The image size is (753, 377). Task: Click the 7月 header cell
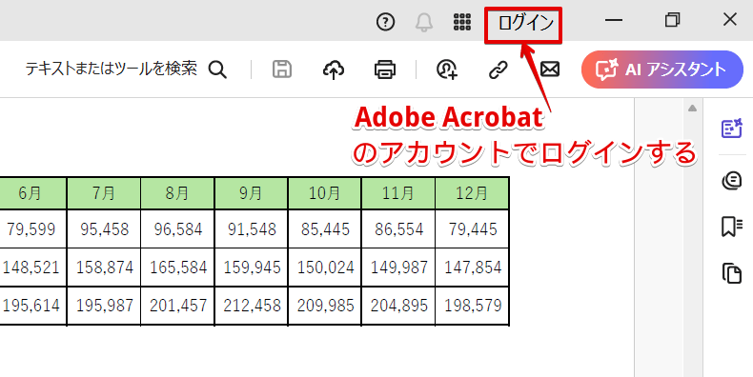click(x=104, y=193)
